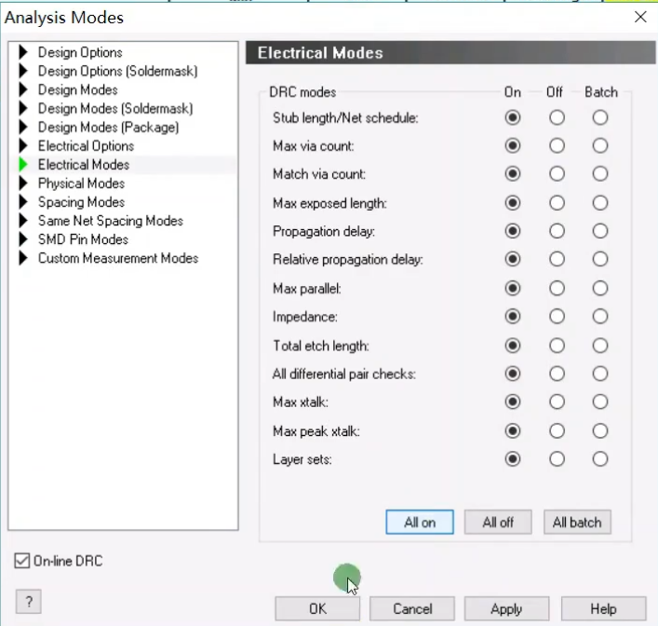This screenshot has height=626, width=658.
Task: Open the Spacing Modes category
Action: point(81,202)
